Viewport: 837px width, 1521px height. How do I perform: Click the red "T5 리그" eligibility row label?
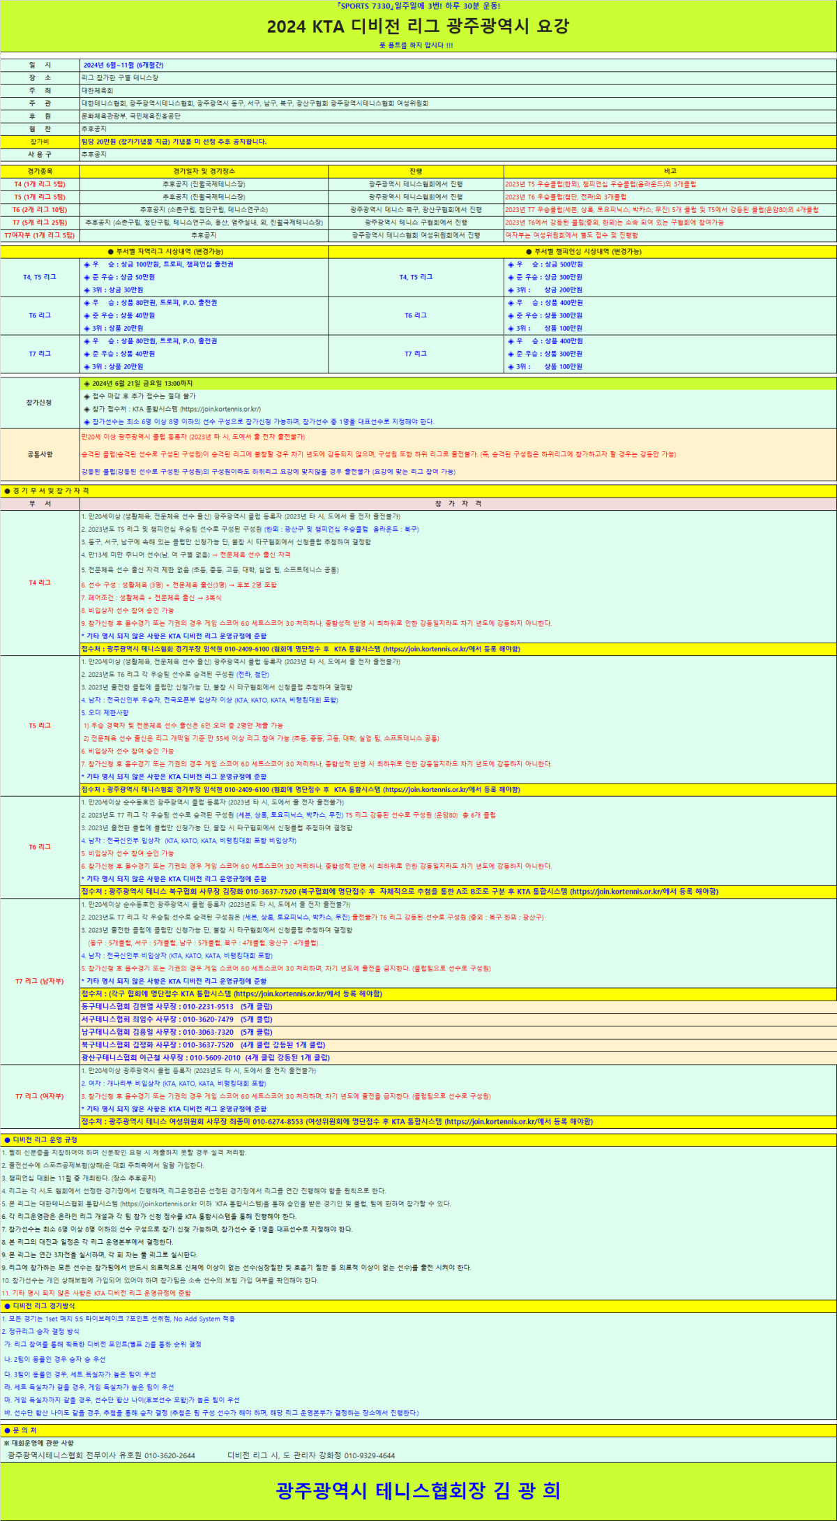pos(40,726)
